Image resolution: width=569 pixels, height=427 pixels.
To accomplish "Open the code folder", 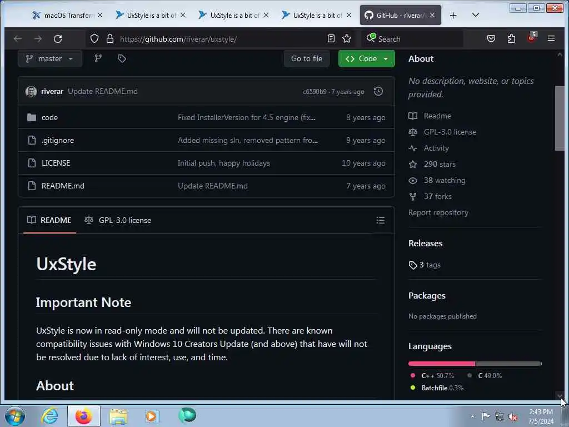I will point(49,118).
